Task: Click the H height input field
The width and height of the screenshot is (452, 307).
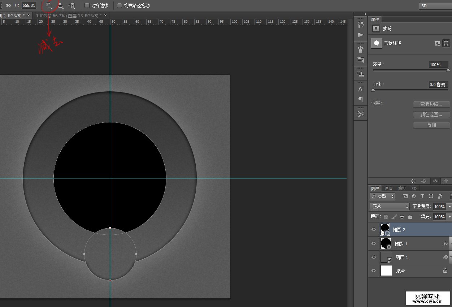Action: point(29,5)
